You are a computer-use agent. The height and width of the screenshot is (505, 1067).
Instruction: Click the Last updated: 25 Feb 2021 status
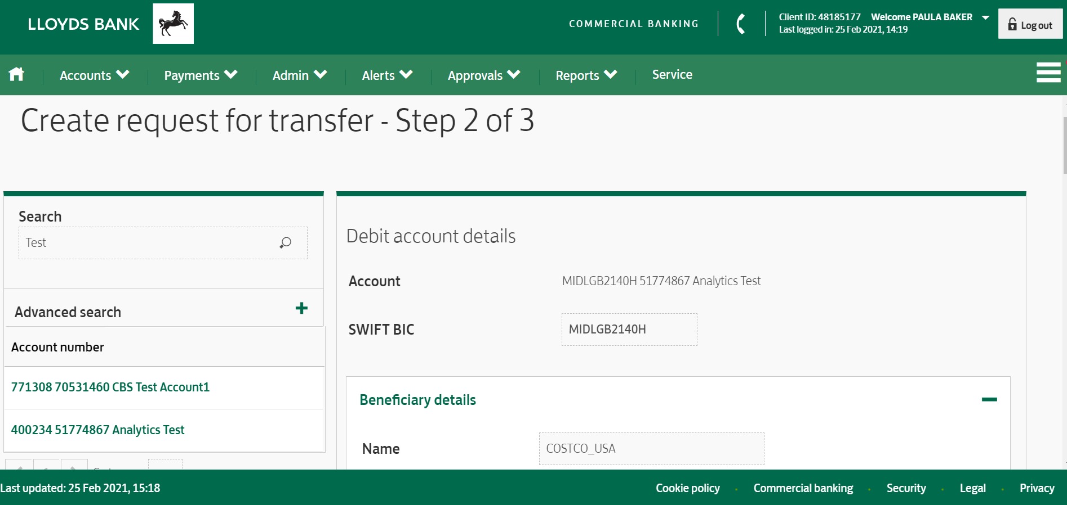[x=80, y=488]
